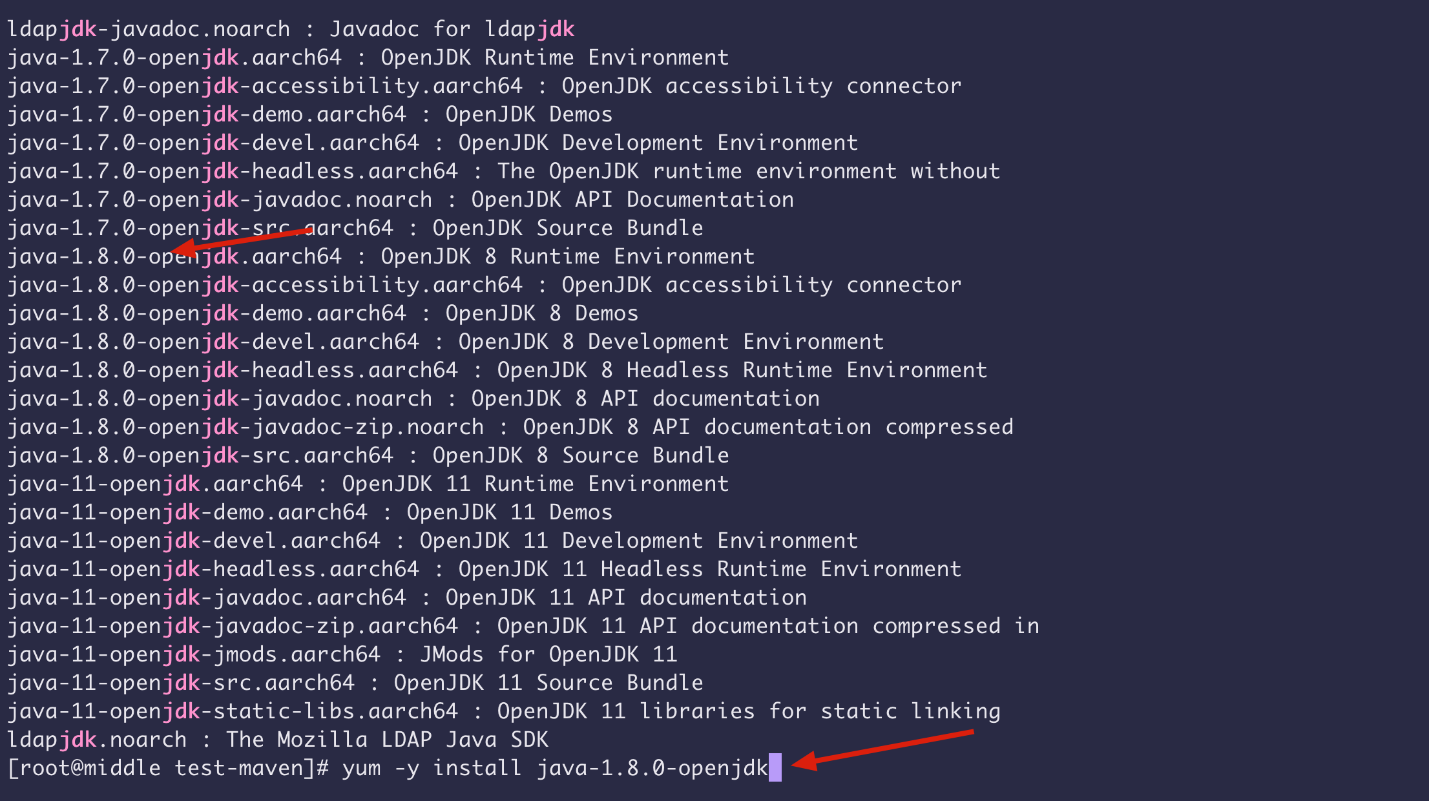Click the java-1.8.0-openjdk-javadoc-zip.noarch line
This screenshot has width=1429, height=801.
tap(510, 427)
